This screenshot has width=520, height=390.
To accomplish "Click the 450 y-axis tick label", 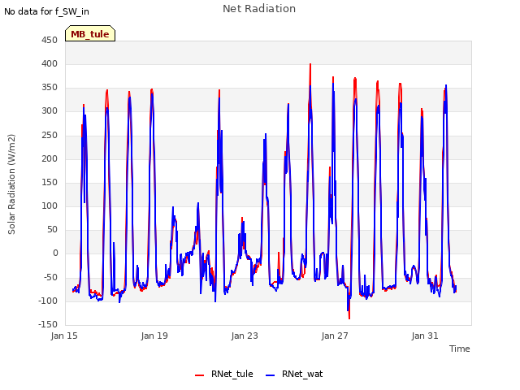I will pyautogui.click(x=50, y=41).
